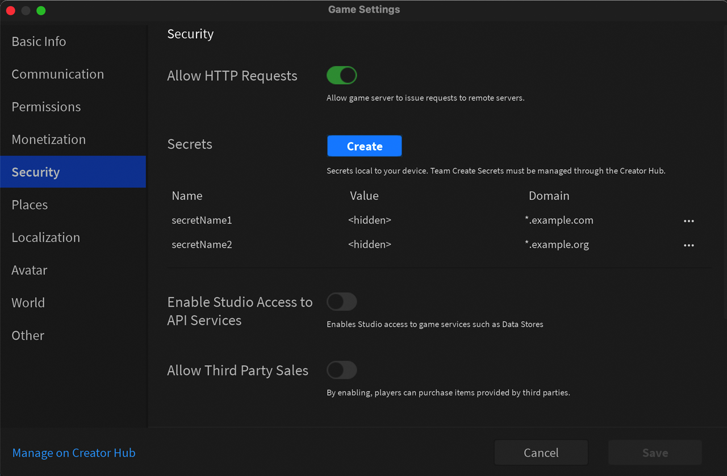Screen dimensions: 727x476
Task: Click the Cancel button
Action: coord(541,452)
